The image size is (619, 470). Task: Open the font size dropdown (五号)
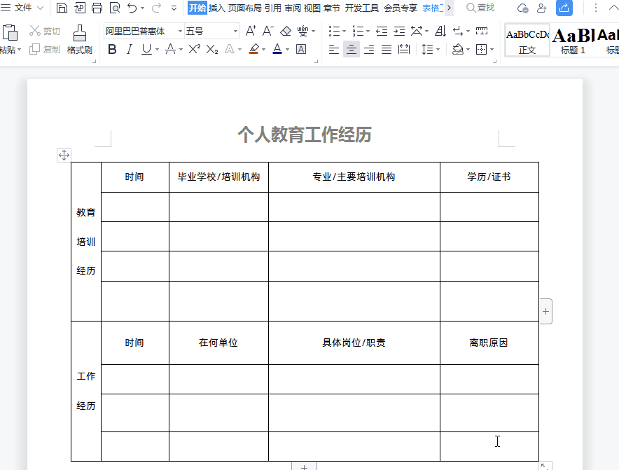tap(235, 31)
